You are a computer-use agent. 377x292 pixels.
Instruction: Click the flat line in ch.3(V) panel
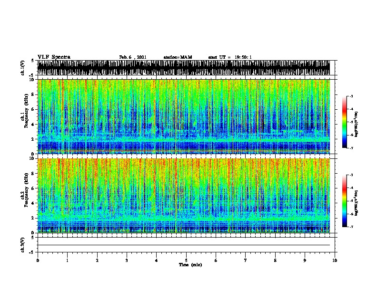click(x=184, y=245)
